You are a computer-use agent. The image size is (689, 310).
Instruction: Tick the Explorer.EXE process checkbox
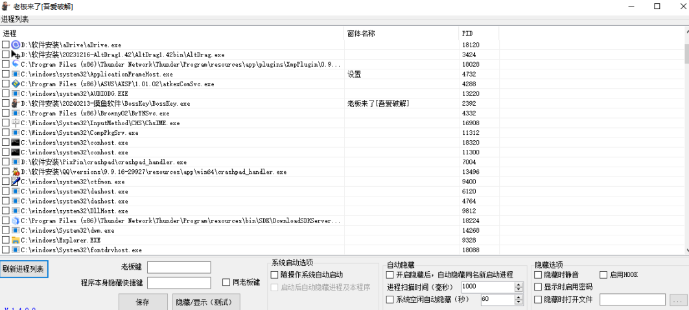pos(5,240)
